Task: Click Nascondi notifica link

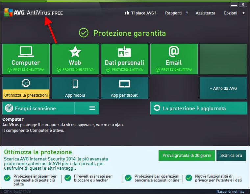Action: [x=230, y=191]
